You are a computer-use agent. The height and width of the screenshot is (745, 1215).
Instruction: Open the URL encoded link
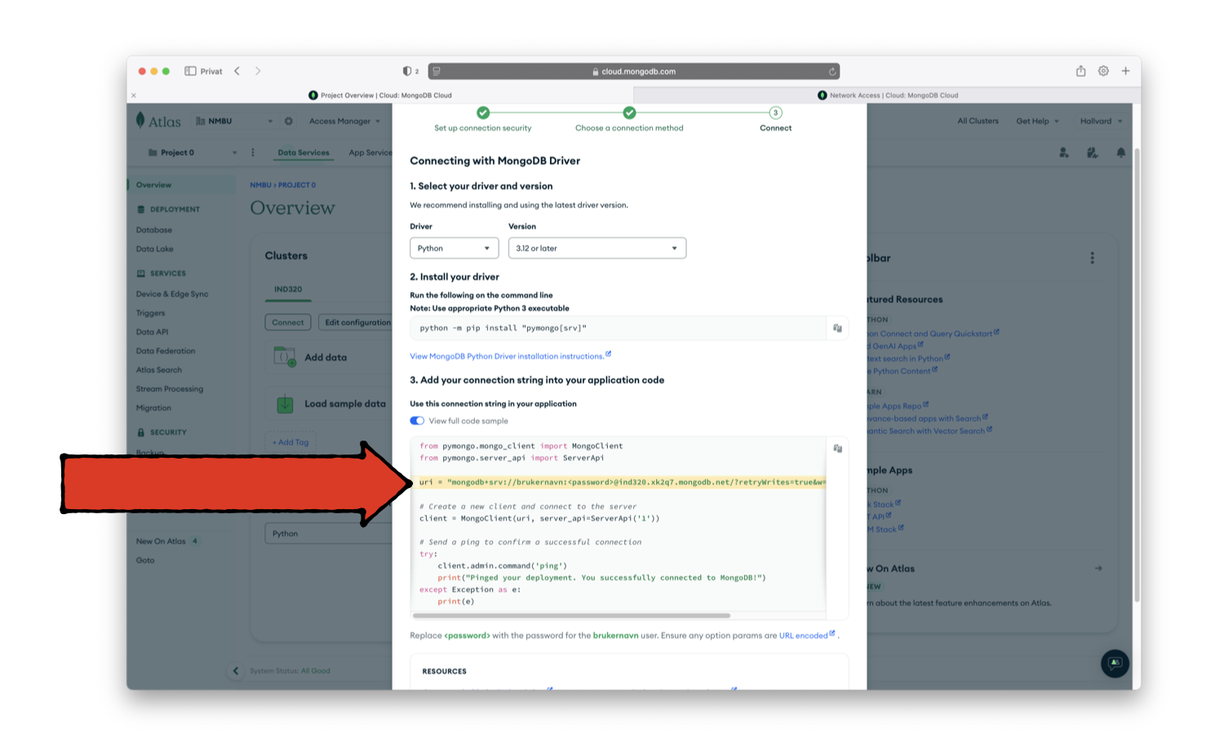pos(807,636)
